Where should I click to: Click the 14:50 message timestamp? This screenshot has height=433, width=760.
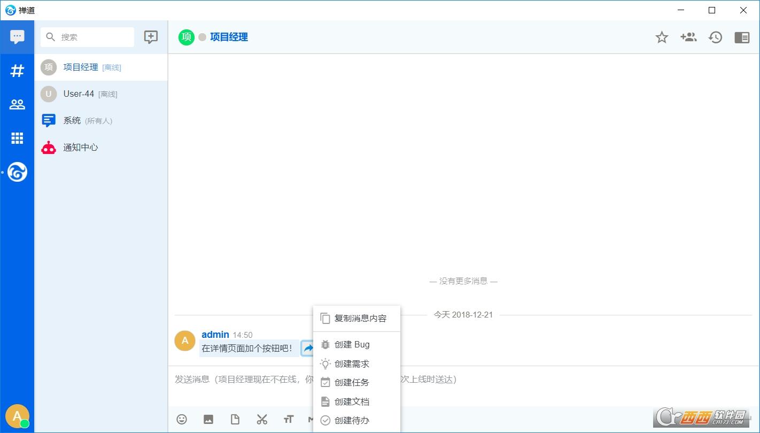pyautogui.click(x=243, y=335)
